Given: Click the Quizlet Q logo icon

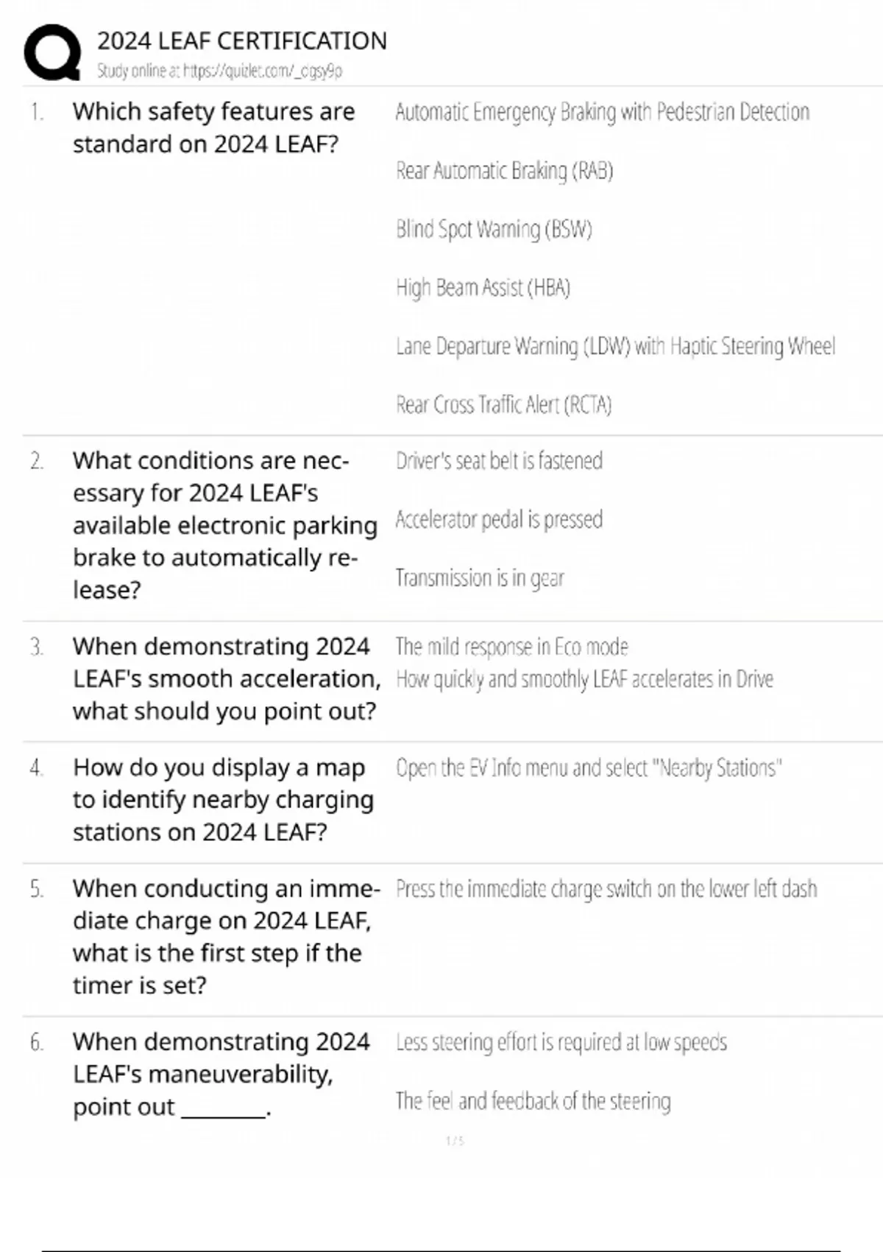Looking at the screenshot, I should 52,52.
